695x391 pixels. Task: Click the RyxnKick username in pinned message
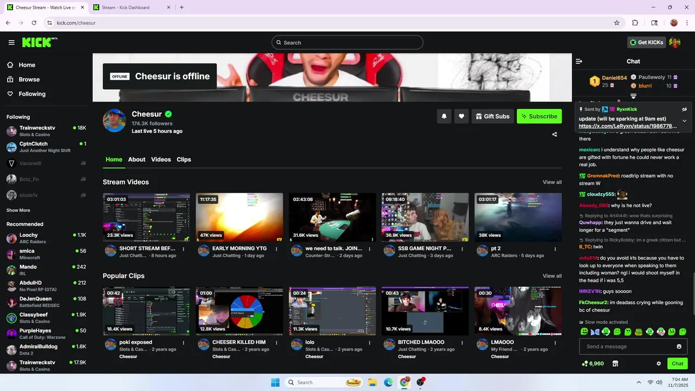(627, 109)
